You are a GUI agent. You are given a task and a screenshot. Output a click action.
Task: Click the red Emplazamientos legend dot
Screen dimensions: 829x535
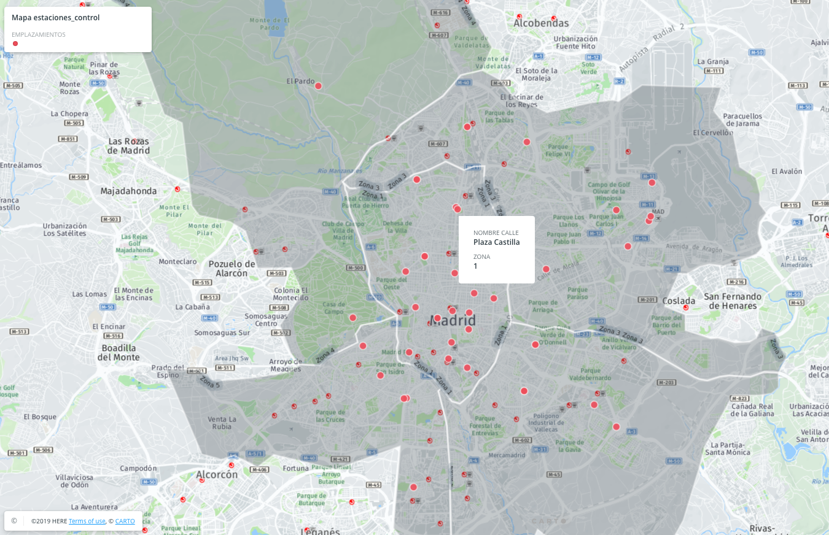pyautogui.click(x=15, y=44)
